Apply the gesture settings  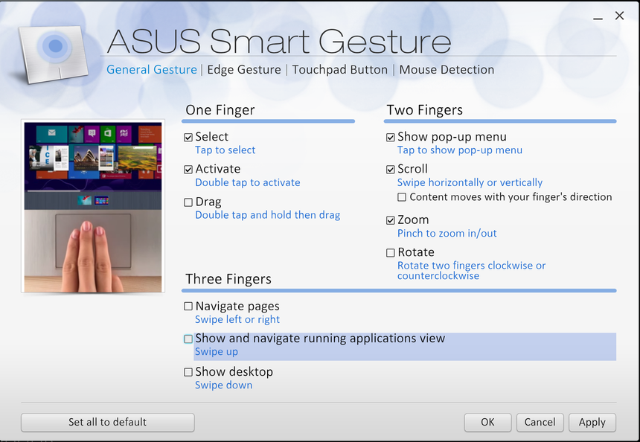[592, 422]
